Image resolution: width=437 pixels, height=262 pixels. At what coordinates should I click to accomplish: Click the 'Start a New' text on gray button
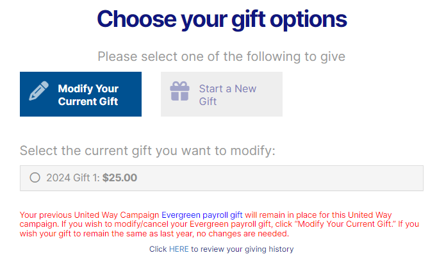[227, 88]
